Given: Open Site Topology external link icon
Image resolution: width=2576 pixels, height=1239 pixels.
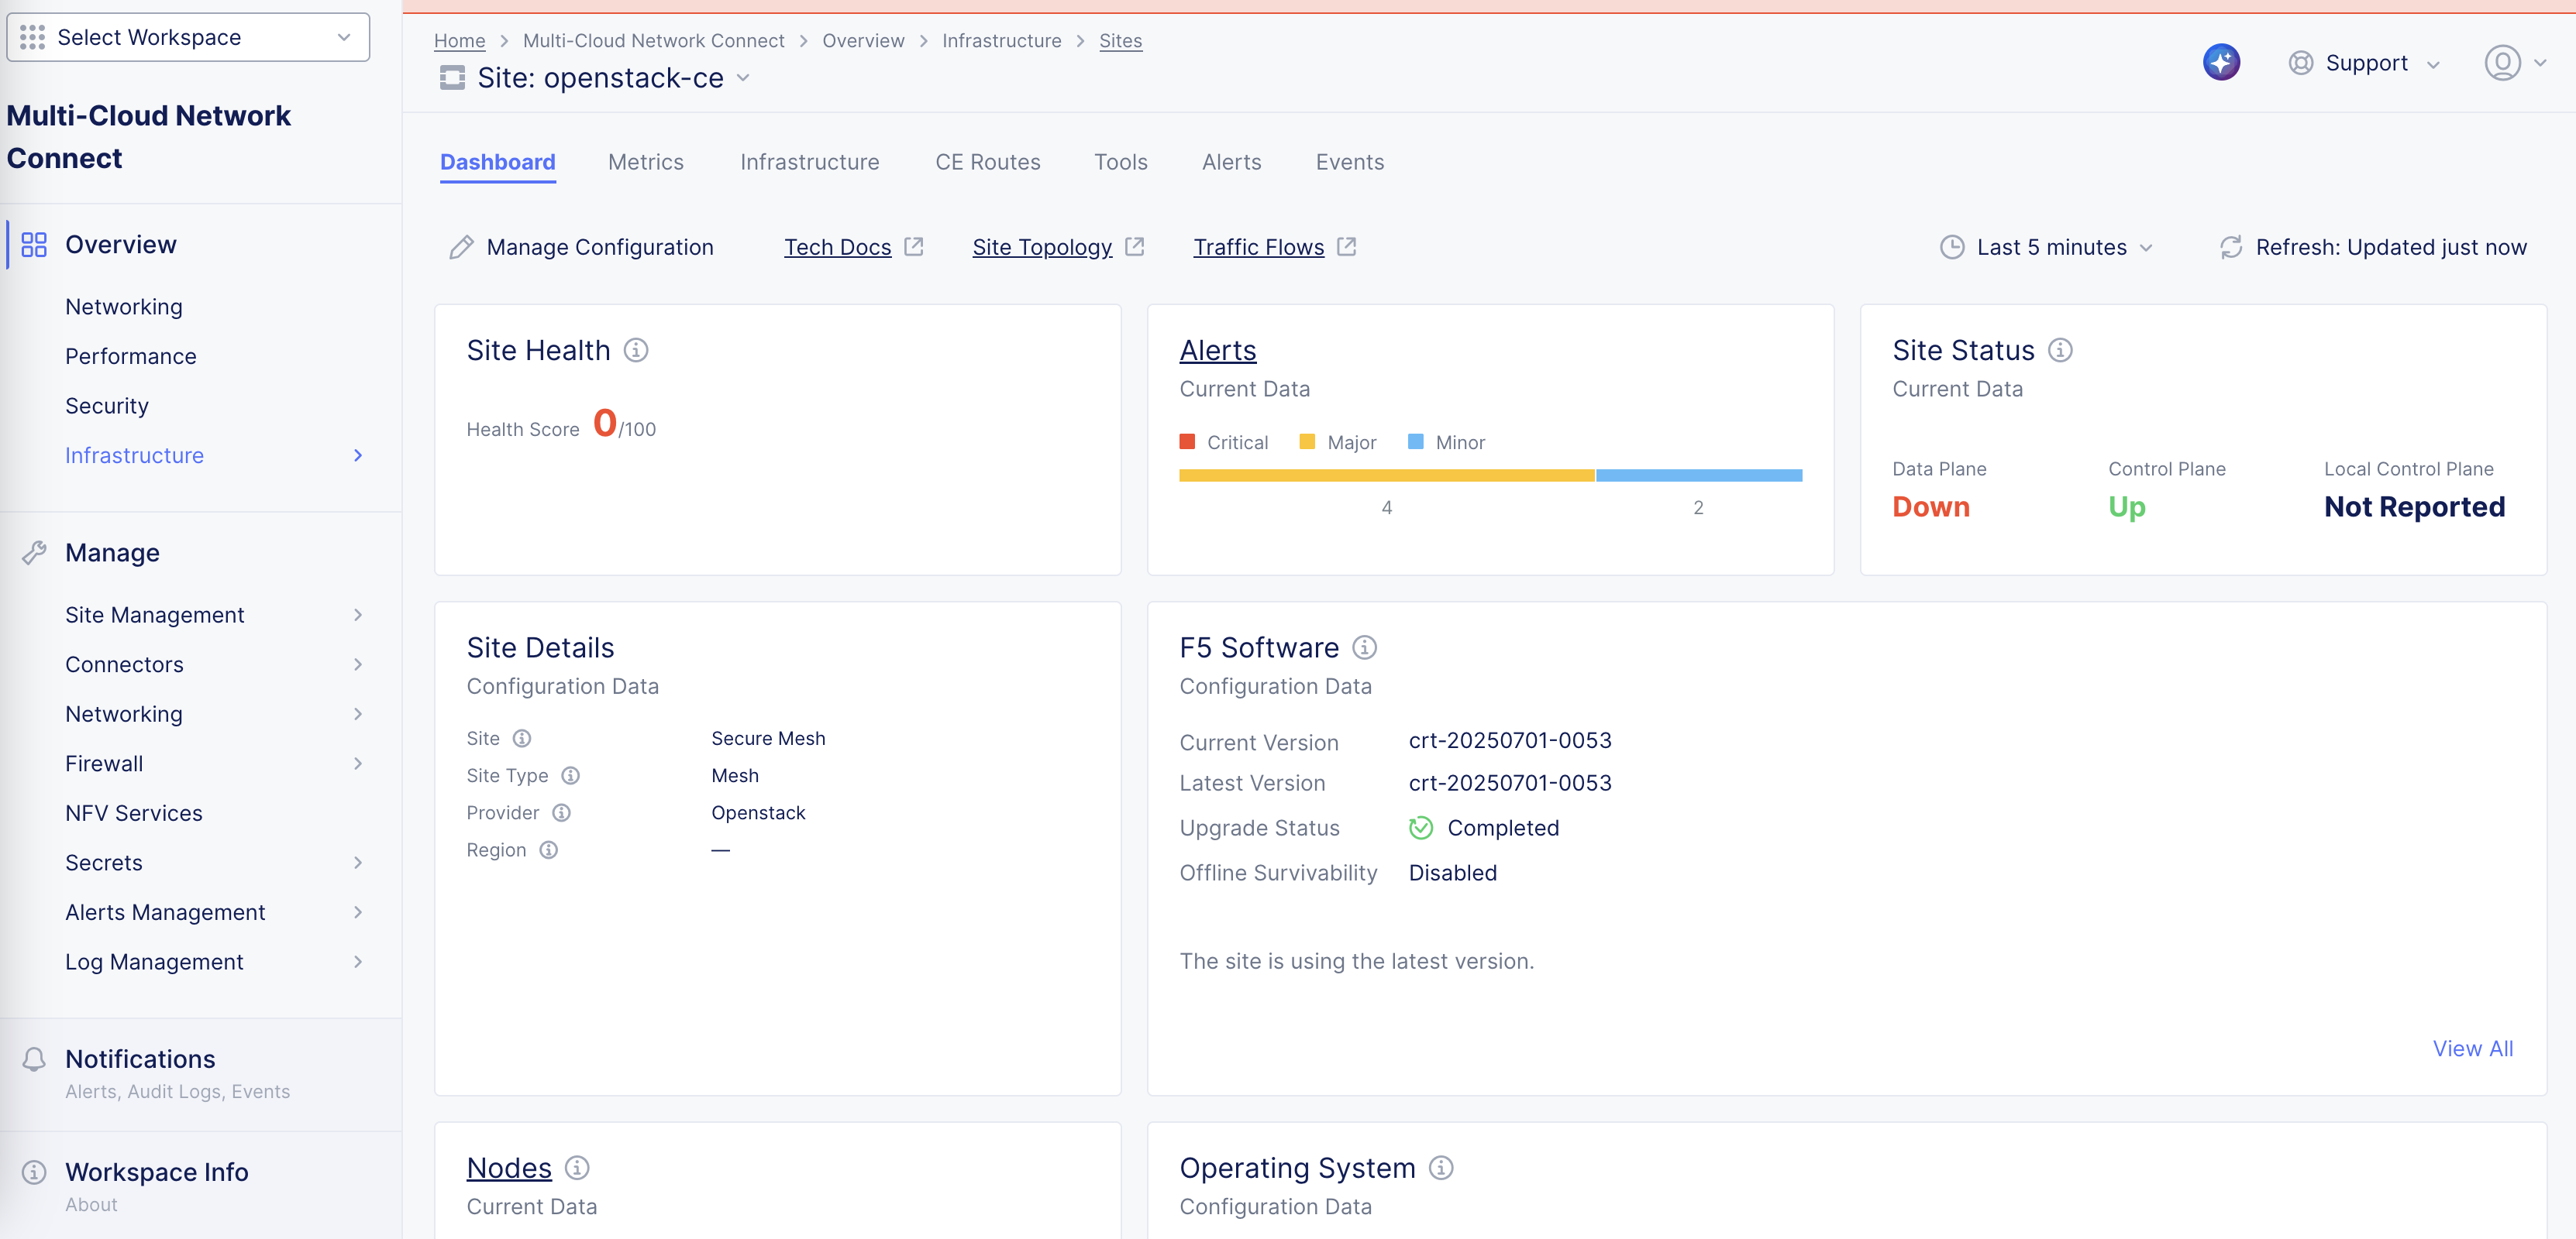Looking at the screenshot, I should [1135, 245].
